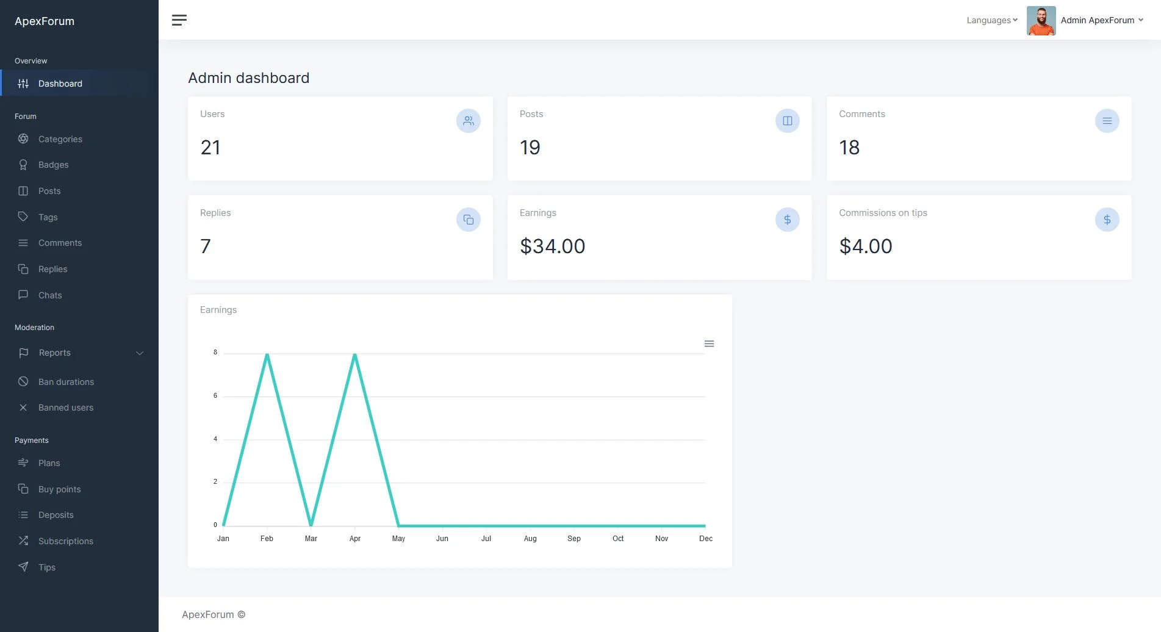Open the Languages dropdown
The image size is (1161, 632).
991,20
